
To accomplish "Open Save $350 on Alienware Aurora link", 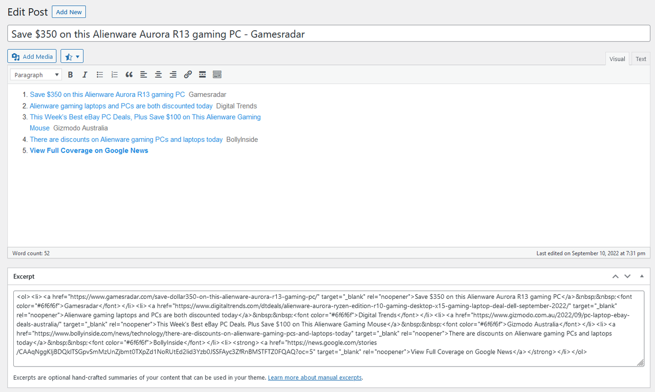I will [x=107, y=95].
